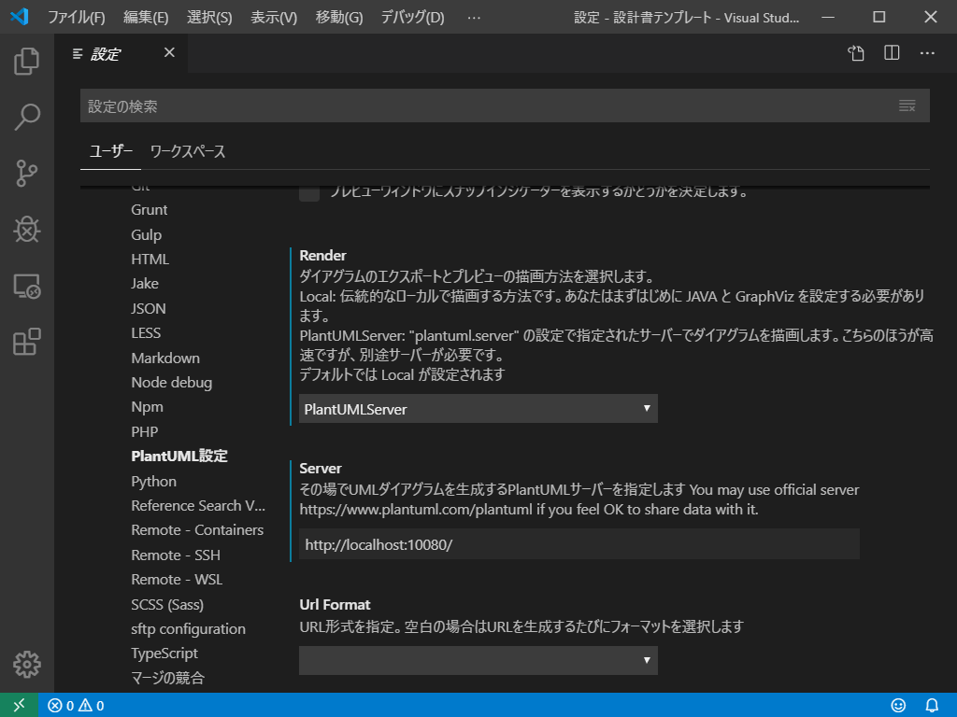Switch to the ユーザー settings tab

click(110, 151)
